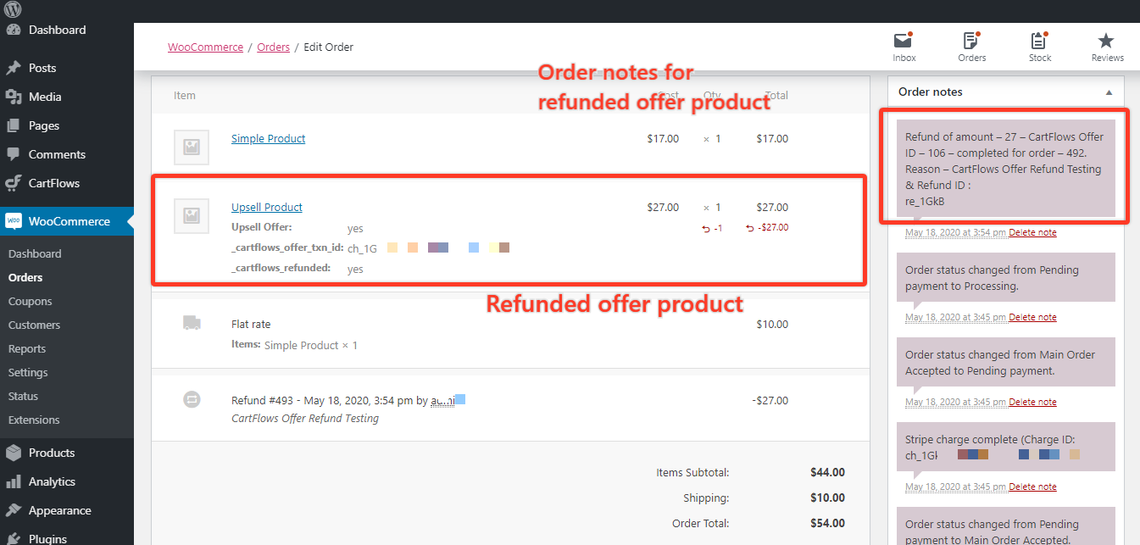Screen dimensions: 1140x545
Task: Collapse the Order notes panel
Action: click(x=1109, y=92)
